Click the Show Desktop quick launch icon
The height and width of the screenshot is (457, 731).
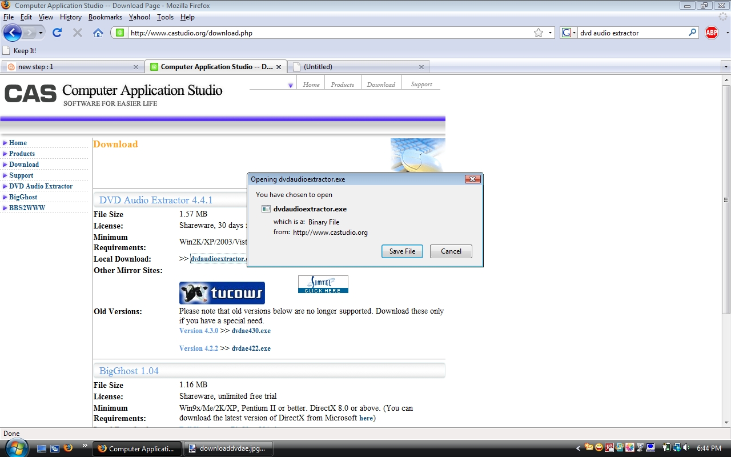click(42, 448)
